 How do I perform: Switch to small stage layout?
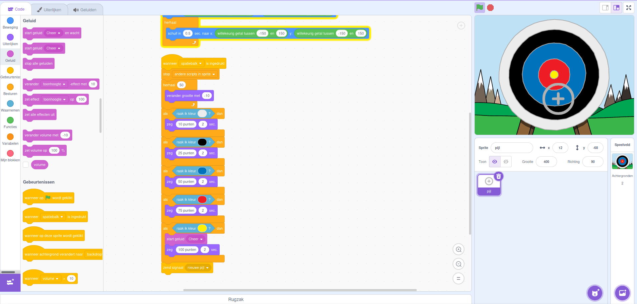[605, 8]
